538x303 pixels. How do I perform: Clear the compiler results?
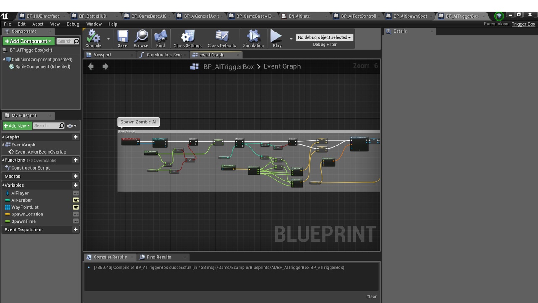371,297
